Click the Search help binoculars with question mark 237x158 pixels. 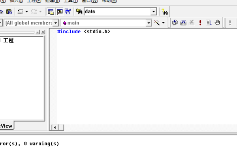[164, 11]
